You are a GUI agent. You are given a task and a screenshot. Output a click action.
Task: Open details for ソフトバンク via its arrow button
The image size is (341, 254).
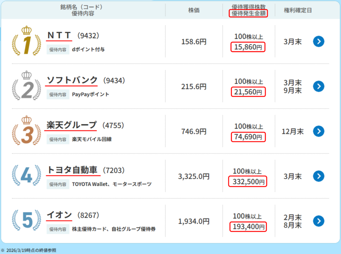coord(319,86)
